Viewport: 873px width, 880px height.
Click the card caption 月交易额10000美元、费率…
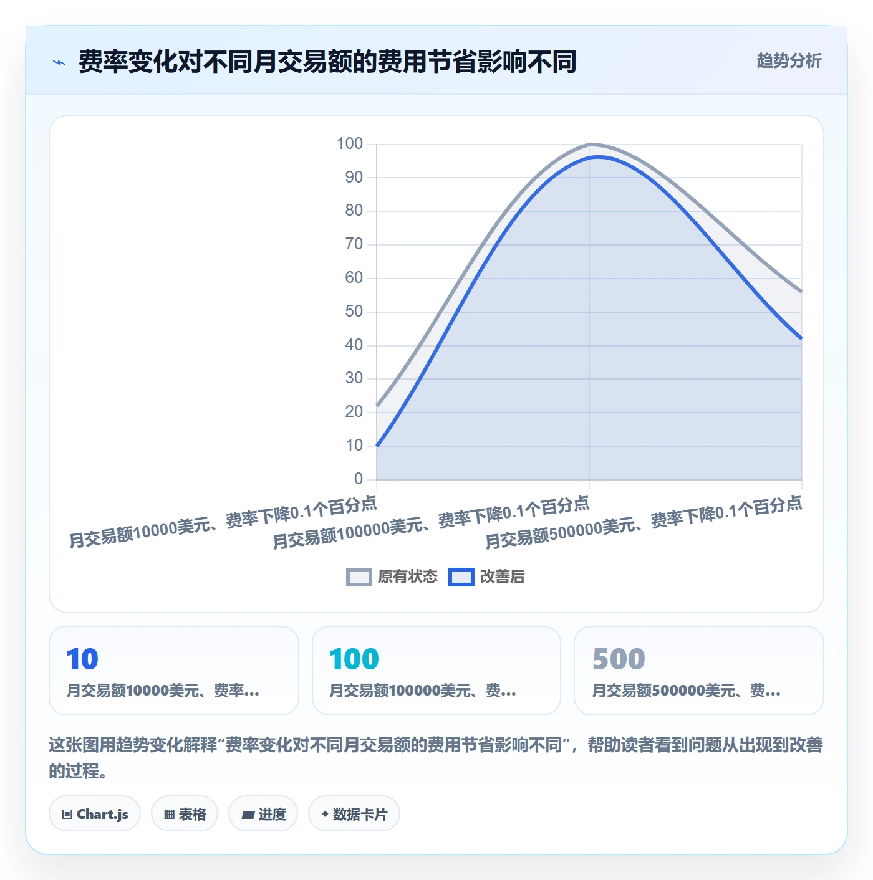[163, 691]
